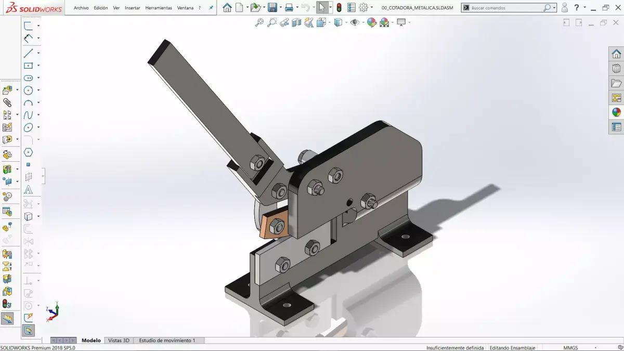Click Zoom to Area magnifier icon
Image resolution: width=624 pixels, height=351 pixels.
272,22
